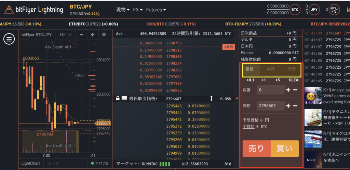The height and width of the screenshot is (170, 350).
Task: Click the 5分前 marker label
Action: (228, 47)
